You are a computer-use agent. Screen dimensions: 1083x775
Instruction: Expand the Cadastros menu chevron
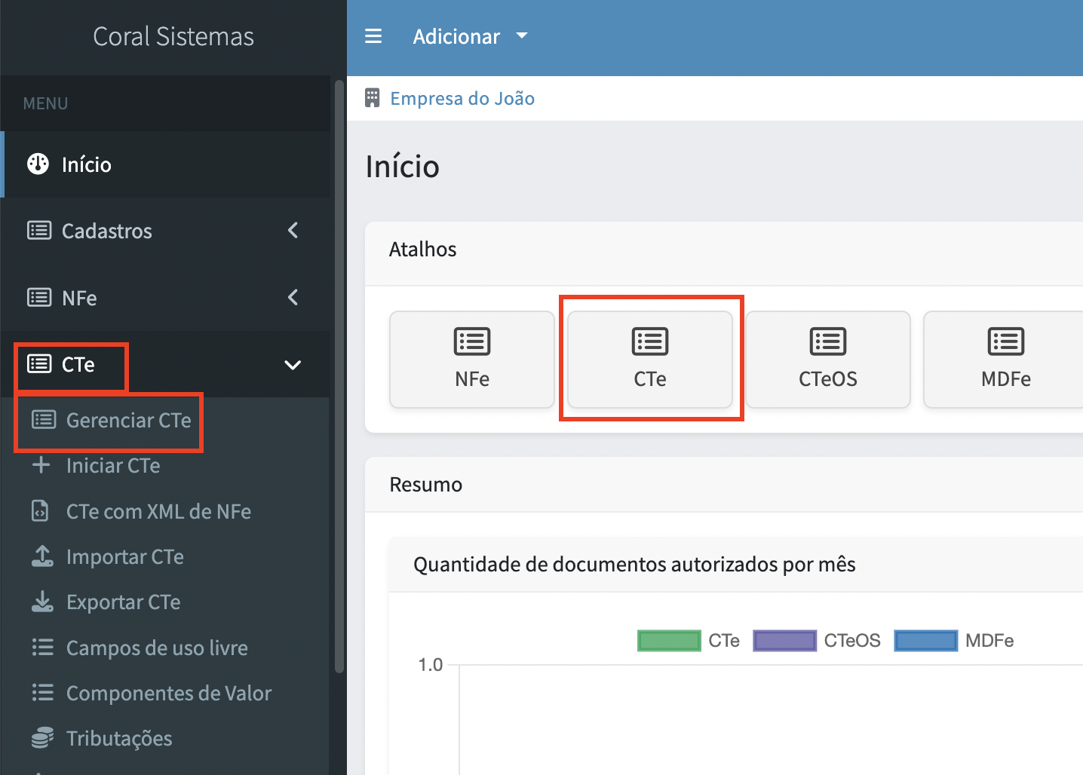point(293,230)
